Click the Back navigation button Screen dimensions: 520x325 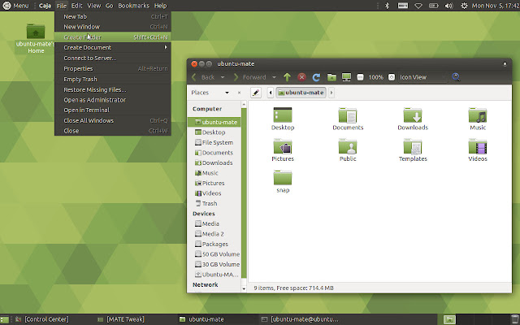pyautogui.click(x=204, y=77)
